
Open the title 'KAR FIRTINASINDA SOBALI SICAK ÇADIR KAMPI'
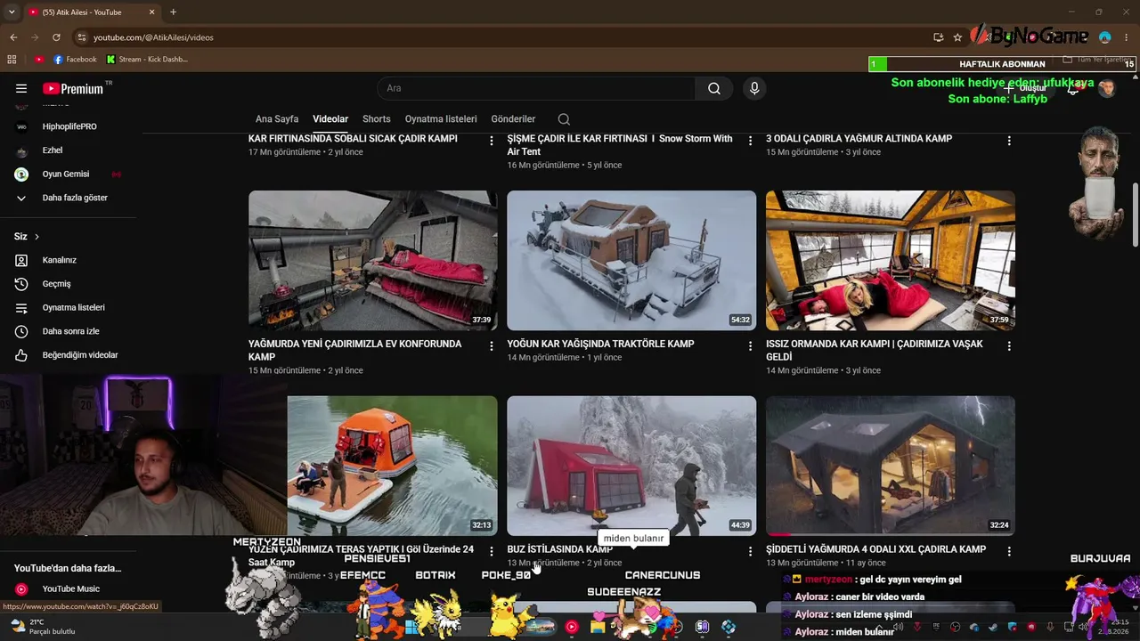click(x=353, y=139)
